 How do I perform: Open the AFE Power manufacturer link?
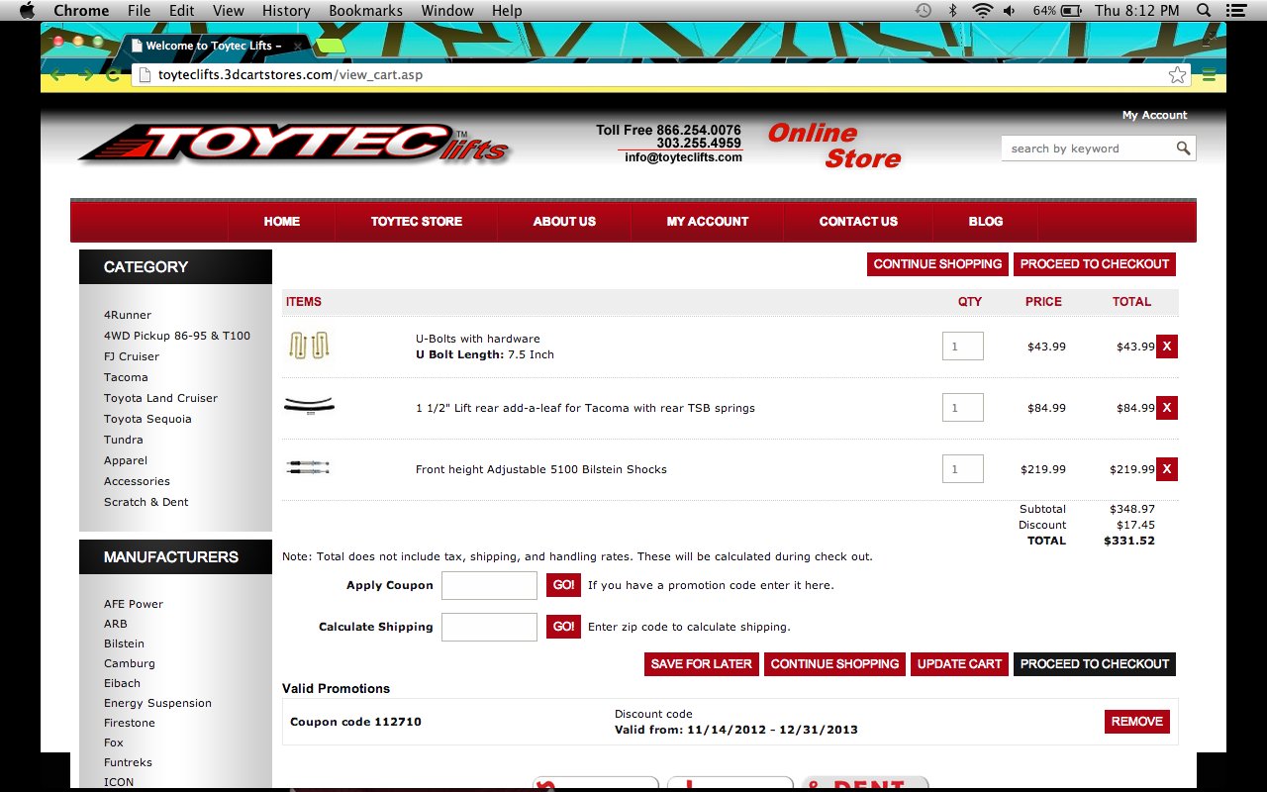(x=134, y=604)
